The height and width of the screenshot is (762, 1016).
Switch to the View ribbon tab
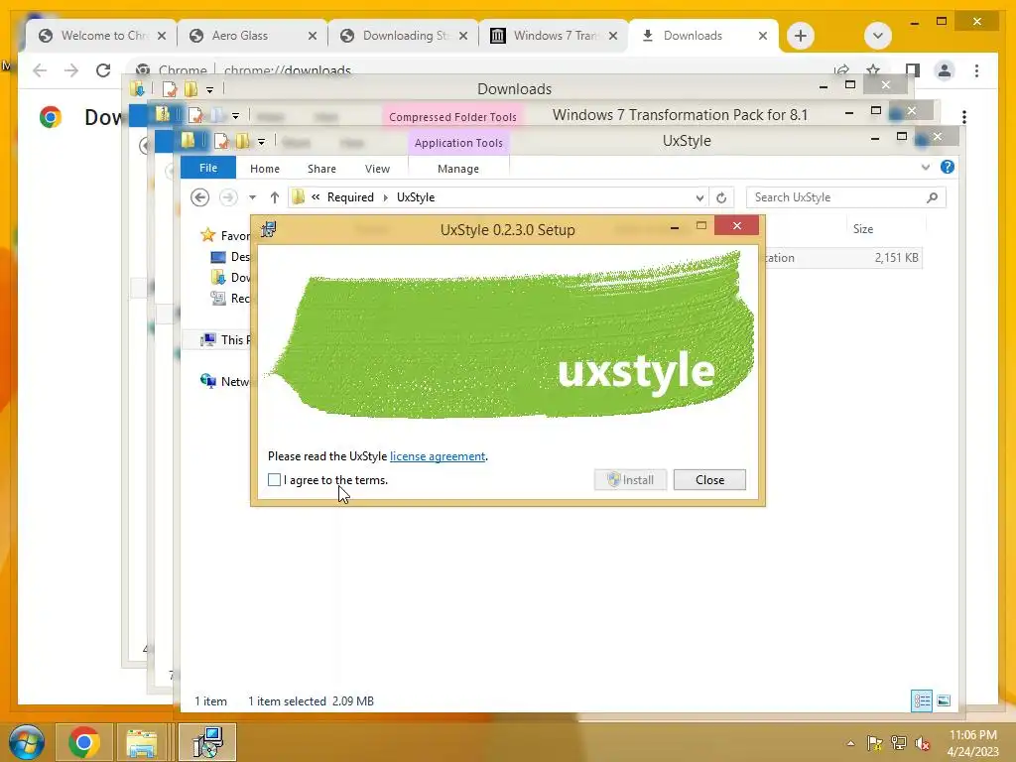(x=377, y=169)
